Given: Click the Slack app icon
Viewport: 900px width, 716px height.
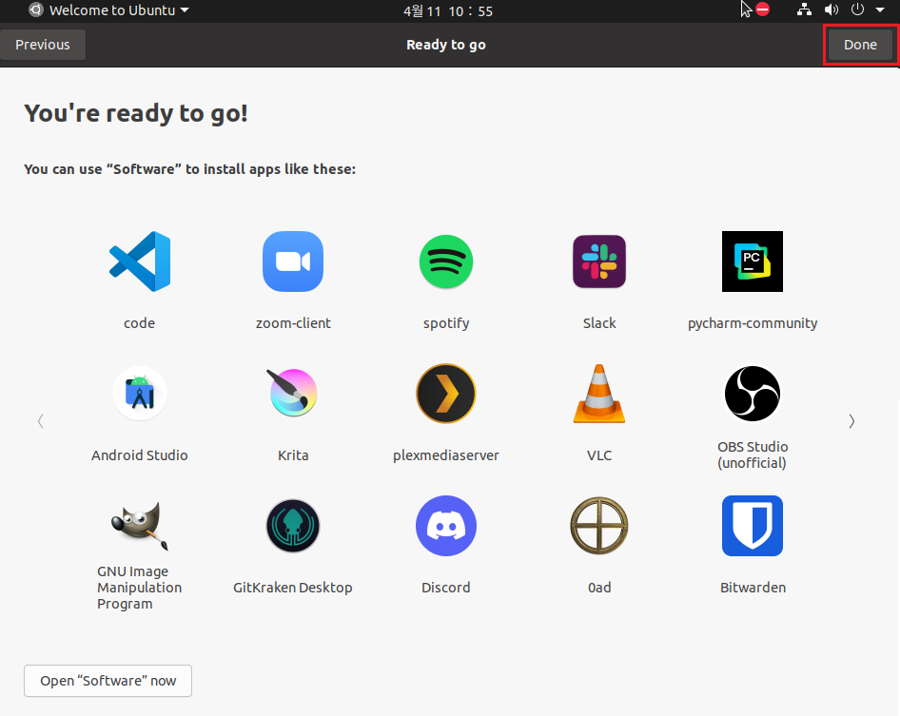Looking at the screenshot, I should coord(599,261).
